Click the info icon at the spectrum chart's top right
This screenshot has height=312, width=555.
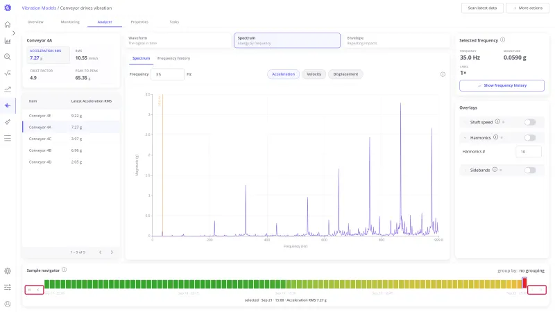tap(443, 74)
